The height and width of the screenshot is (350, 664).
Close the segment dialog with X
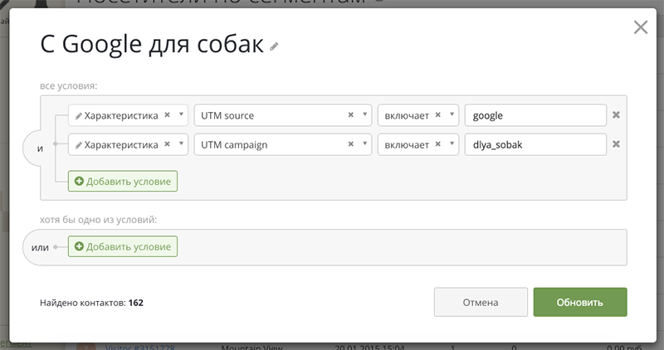click(x=640, y=27)
